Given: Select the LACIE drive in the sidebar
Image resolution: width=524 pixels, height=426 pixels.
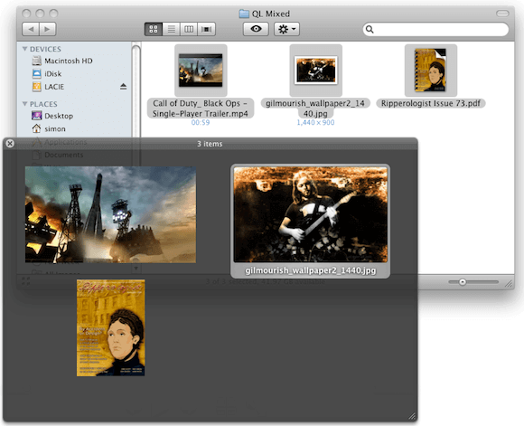Looking at the screenshot, I should pyautogui.click(x=54, y=87).
